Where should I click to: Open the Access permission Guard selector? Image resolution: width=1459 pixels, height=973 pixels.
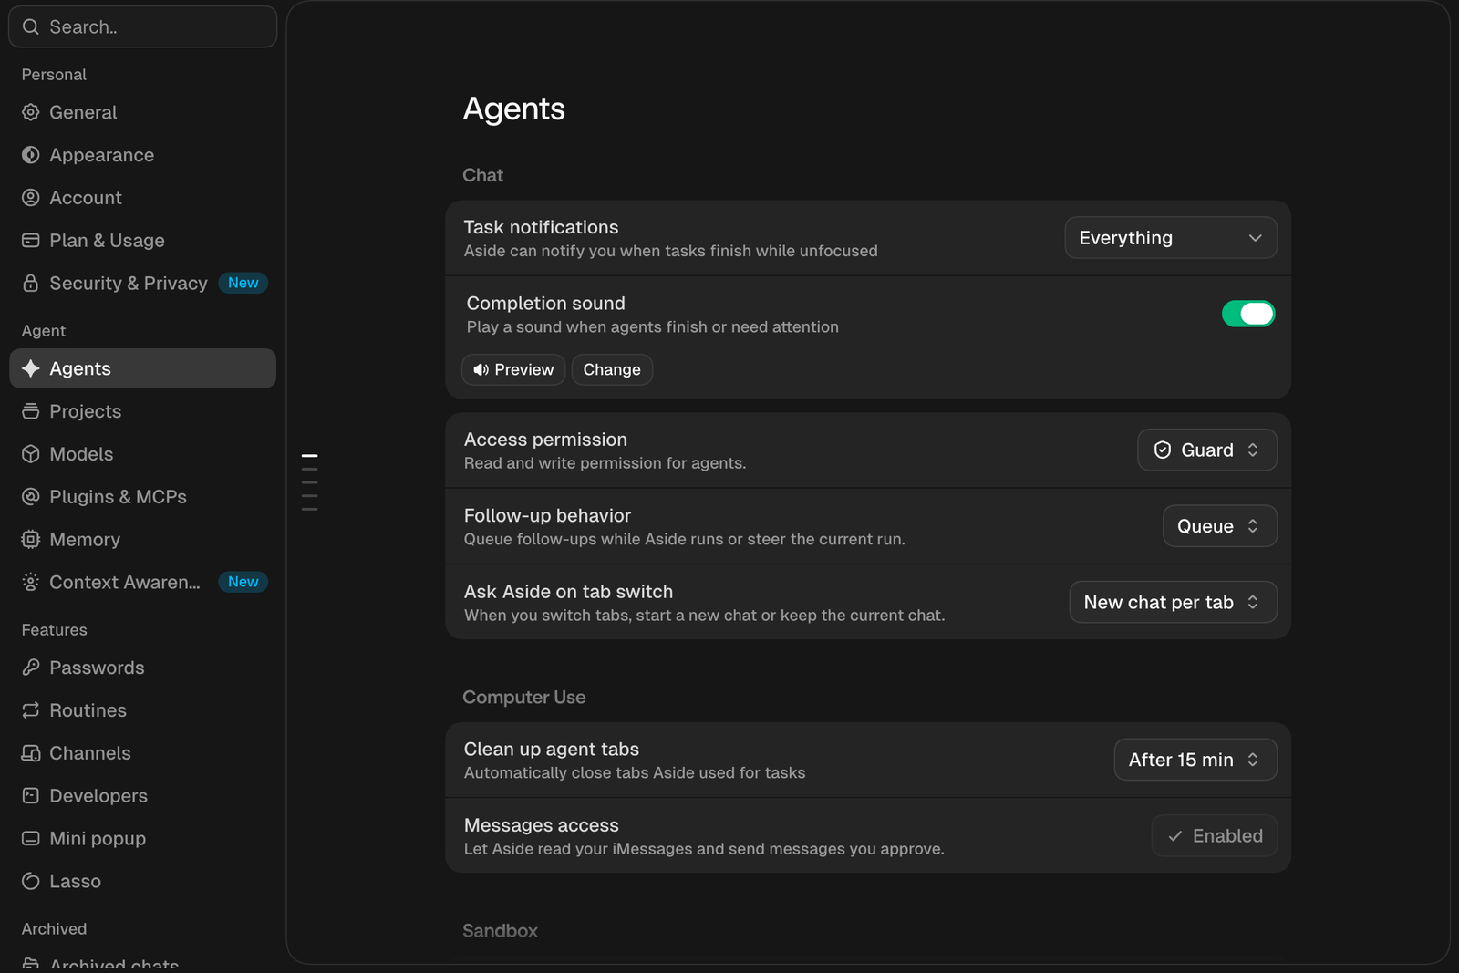(x=1207, y=450)
